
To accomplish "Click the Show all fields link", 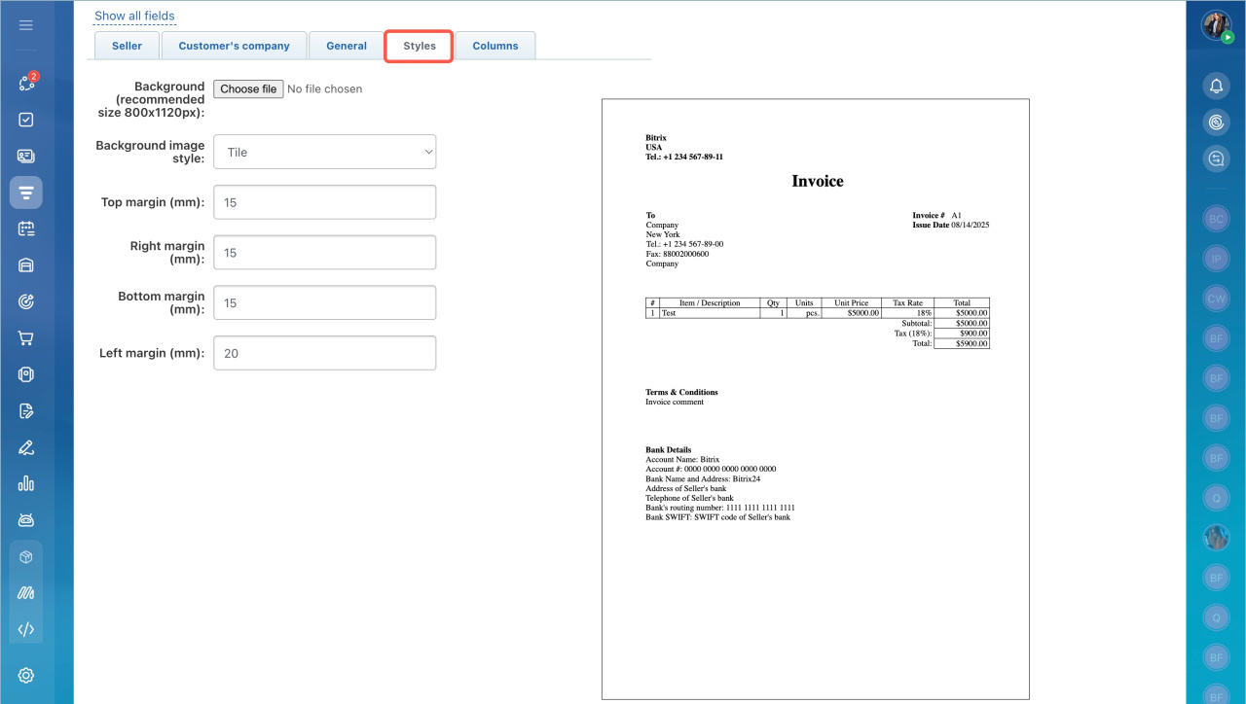I will [x=134, y=16].
